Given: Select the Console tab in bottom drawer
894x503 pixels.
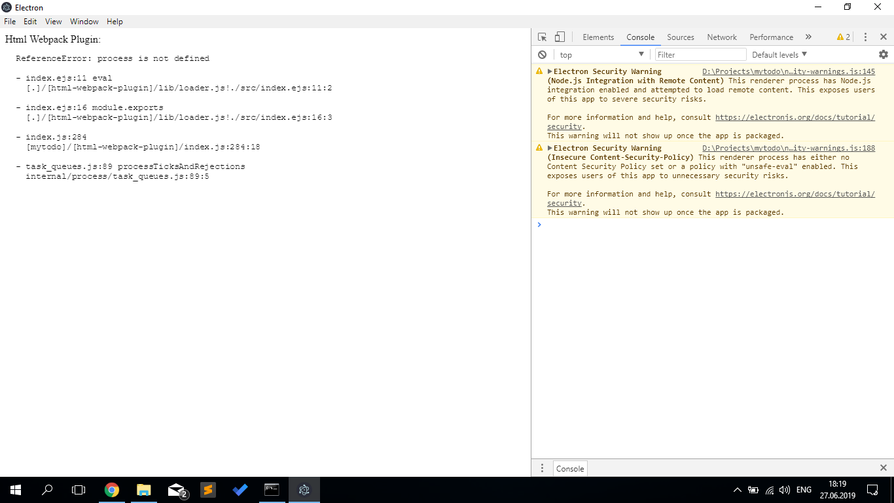Looking at the screenshot, I should 570,469.
